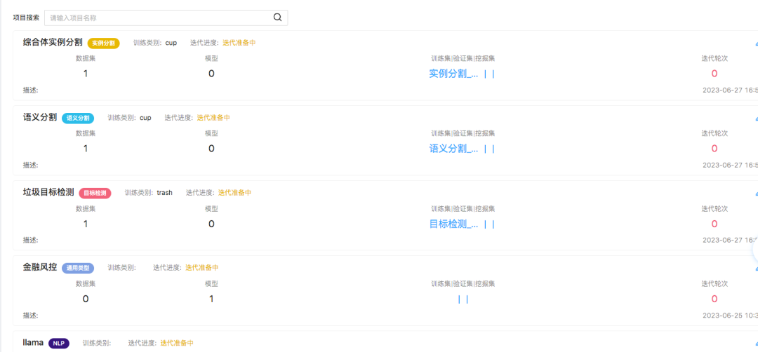Click the yellow 实例分割 type tag
This screenshot has width=758, height=352.
pos(104,43)
